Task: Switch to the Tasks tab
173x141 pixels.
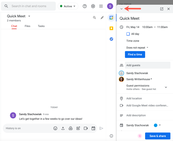Action: 41,26
